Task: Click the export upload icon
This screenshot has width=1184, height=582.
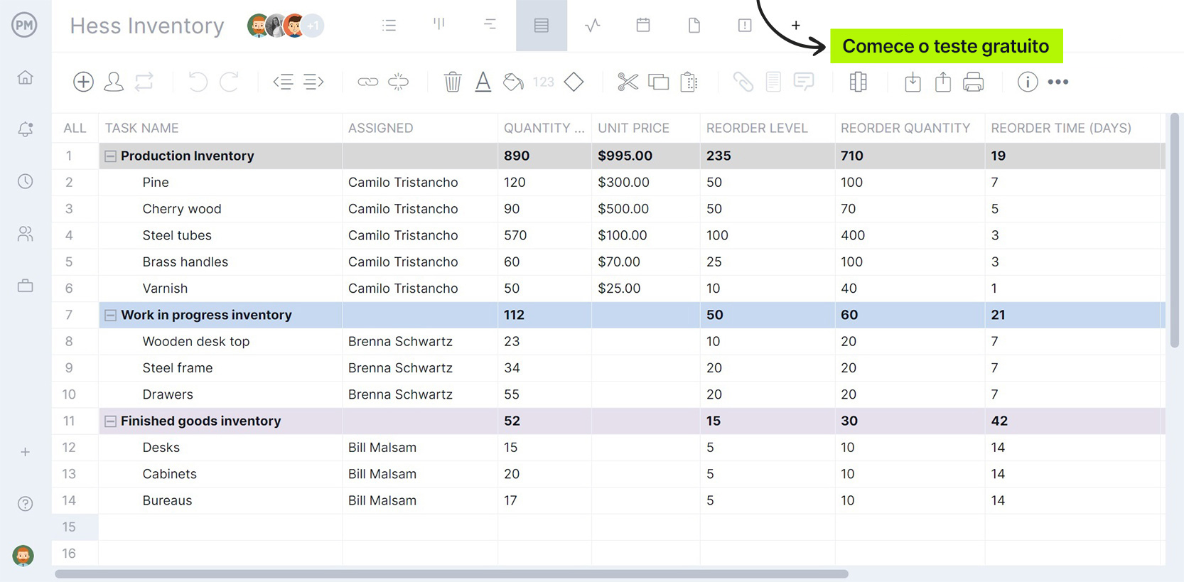Action: (943, 82)
